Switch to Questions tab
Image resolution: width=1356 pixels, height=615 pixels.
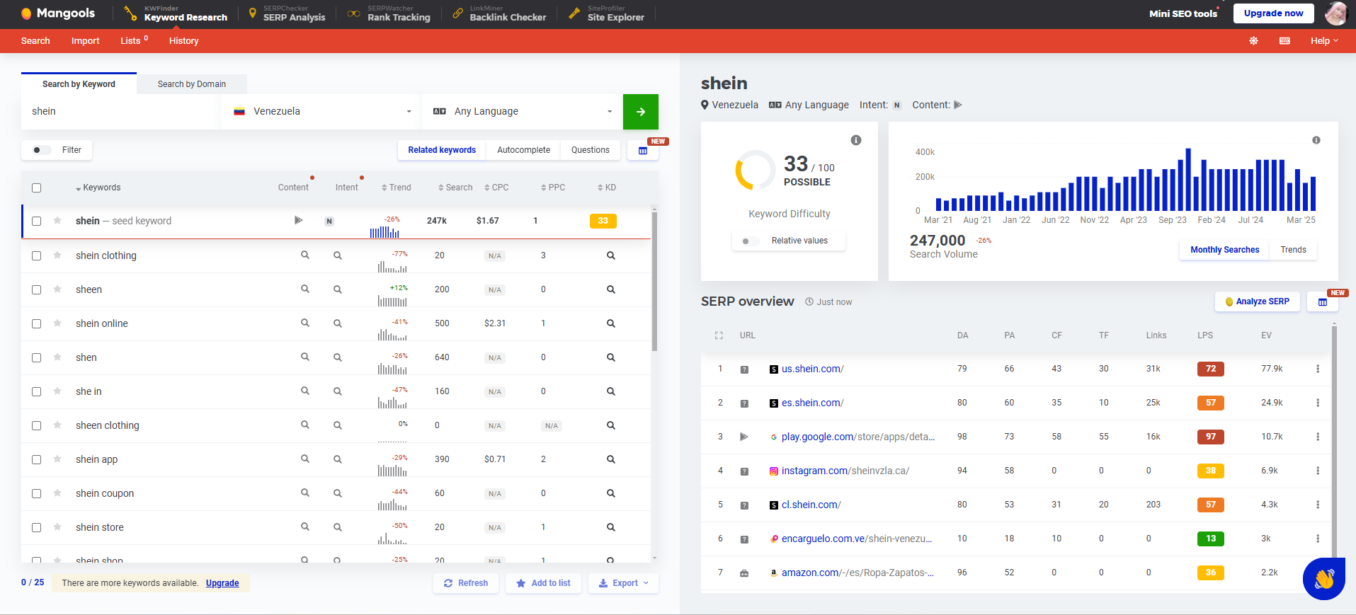(x=590, y=150)
